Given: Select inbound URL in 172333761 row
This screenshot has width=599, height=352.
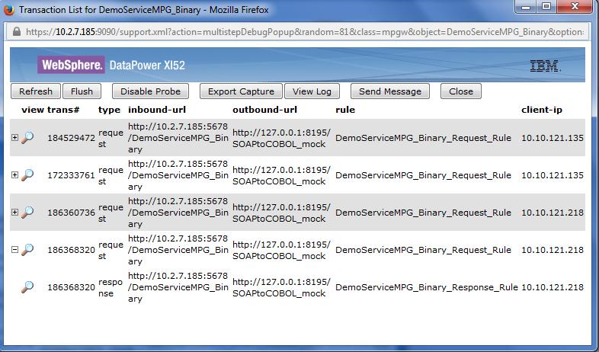Looking at the screenshot, I should [x=178, y=175].
